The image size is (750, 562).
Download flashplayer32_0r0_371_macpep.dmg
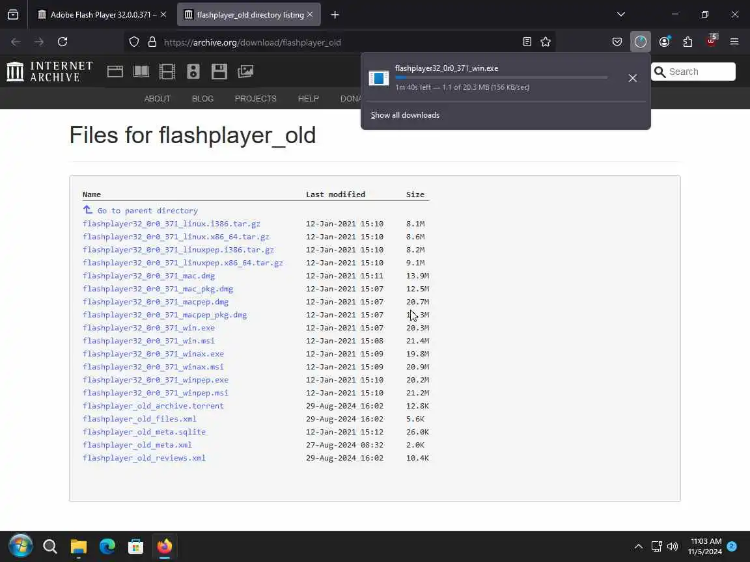click(156, 302)
